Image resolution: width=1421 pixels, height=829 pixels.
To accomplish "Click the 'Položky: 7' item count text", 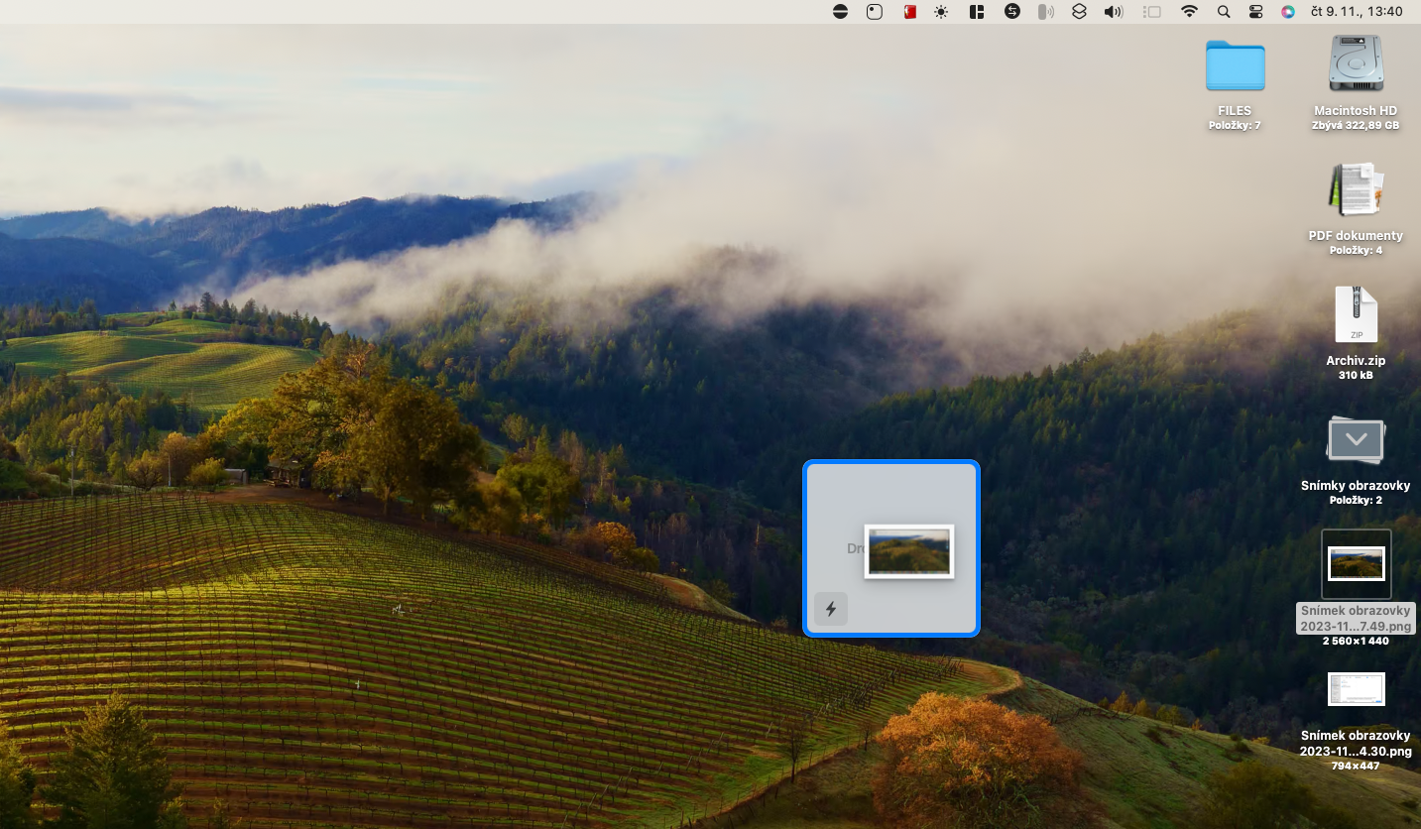I will point(1235,126).
